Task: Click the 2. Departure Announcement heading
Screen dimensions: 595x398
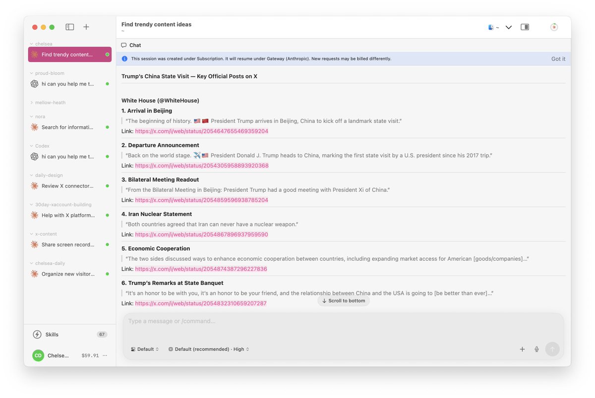Action: (160, 145)
